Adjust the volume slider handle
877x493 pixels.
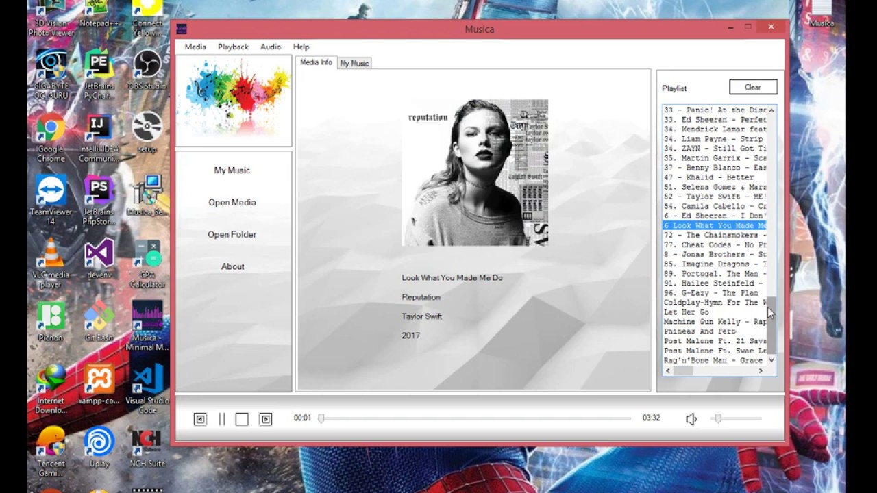coord(717,418)
